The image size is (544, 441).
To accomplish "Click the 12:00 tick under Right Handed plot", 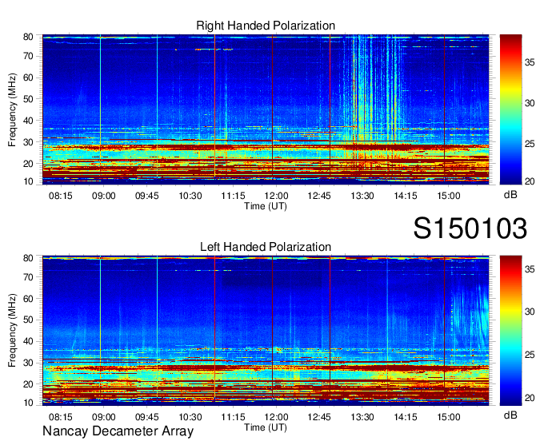I will coord(276,196).
